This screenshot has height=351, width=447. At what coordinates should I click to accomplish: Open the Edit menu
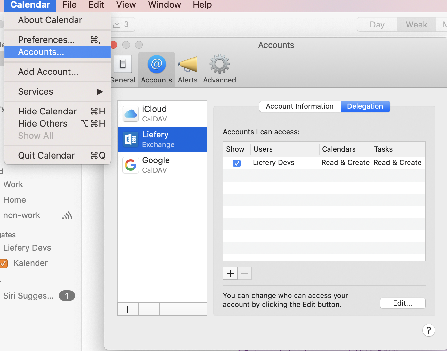[x=96, y=5]
